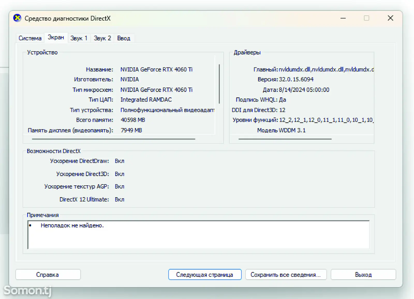Click the Примечания notes text box
The height and width of the screenshot is (299, 414).
point(198,235)
